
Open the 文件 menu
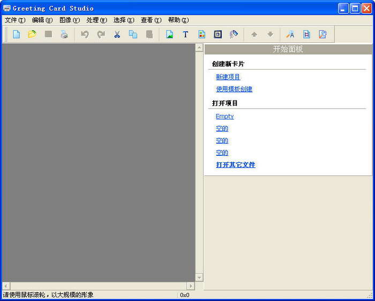(15, 20)
